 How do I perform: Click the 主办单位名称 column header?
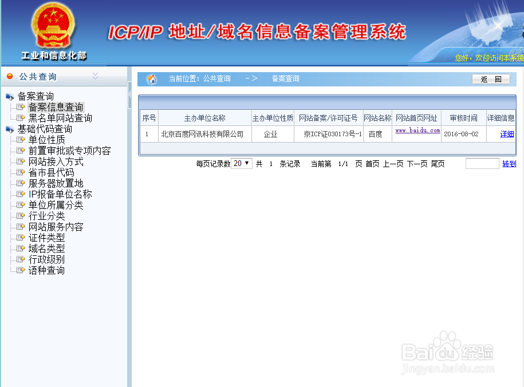coord(205,118)
